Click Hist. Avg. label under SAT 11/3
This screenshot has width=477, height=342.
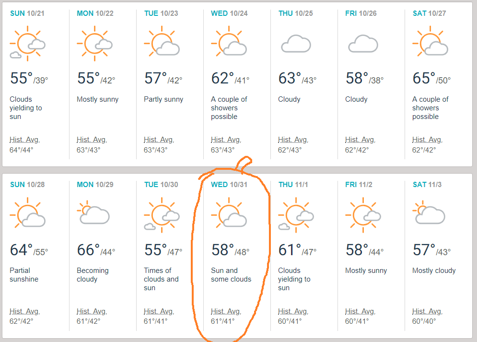click(427, 311)
